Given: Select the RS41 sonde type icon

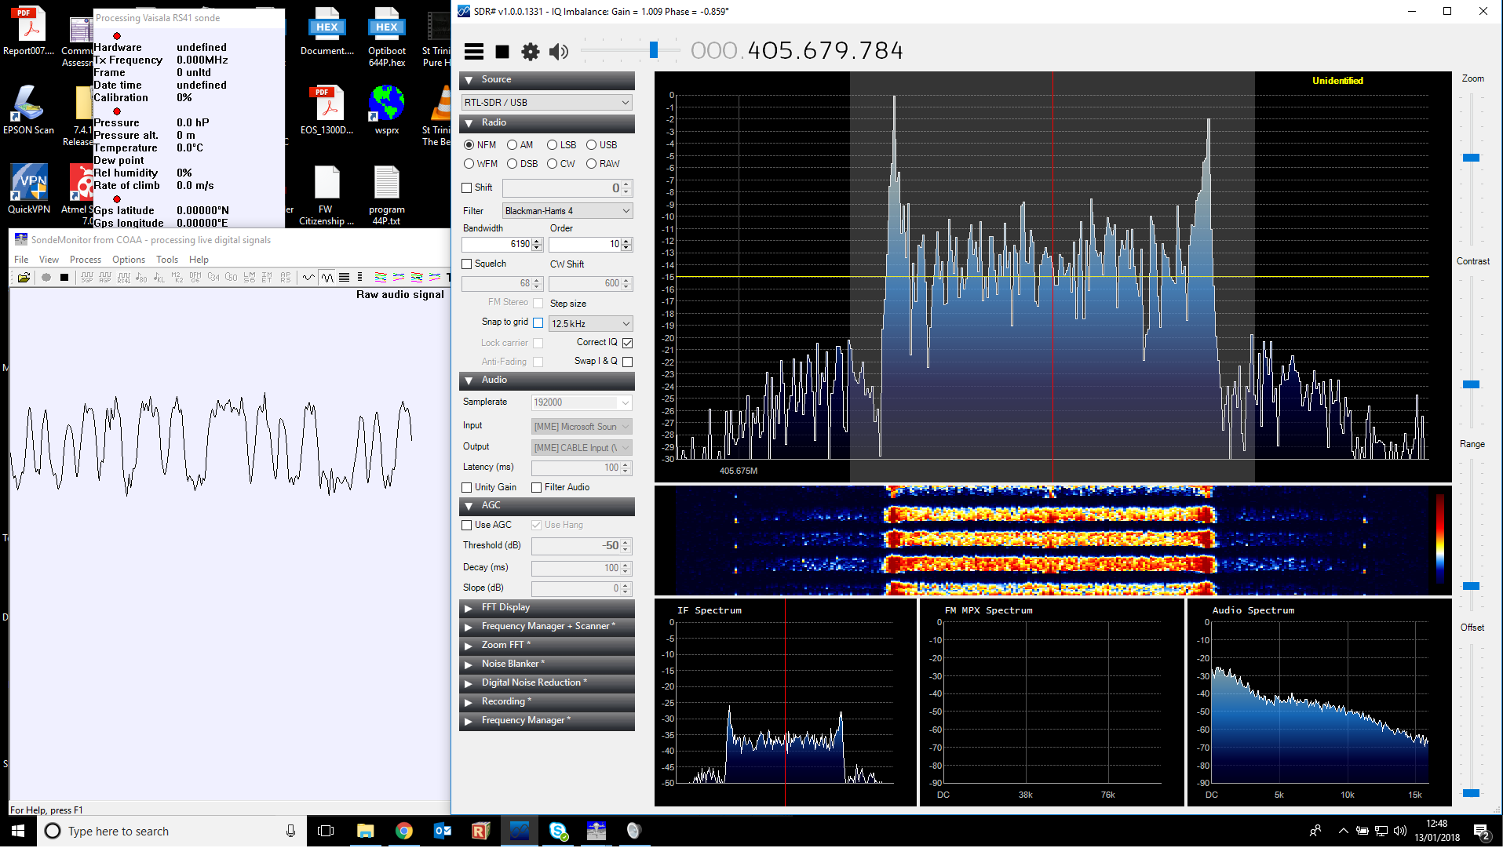Looking at the screenshot, I should coord(123,277).
